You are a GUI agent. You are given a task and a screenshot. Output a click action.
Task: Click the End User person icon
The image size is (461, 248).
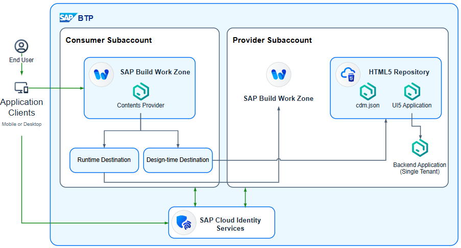(x=21, y=46)
